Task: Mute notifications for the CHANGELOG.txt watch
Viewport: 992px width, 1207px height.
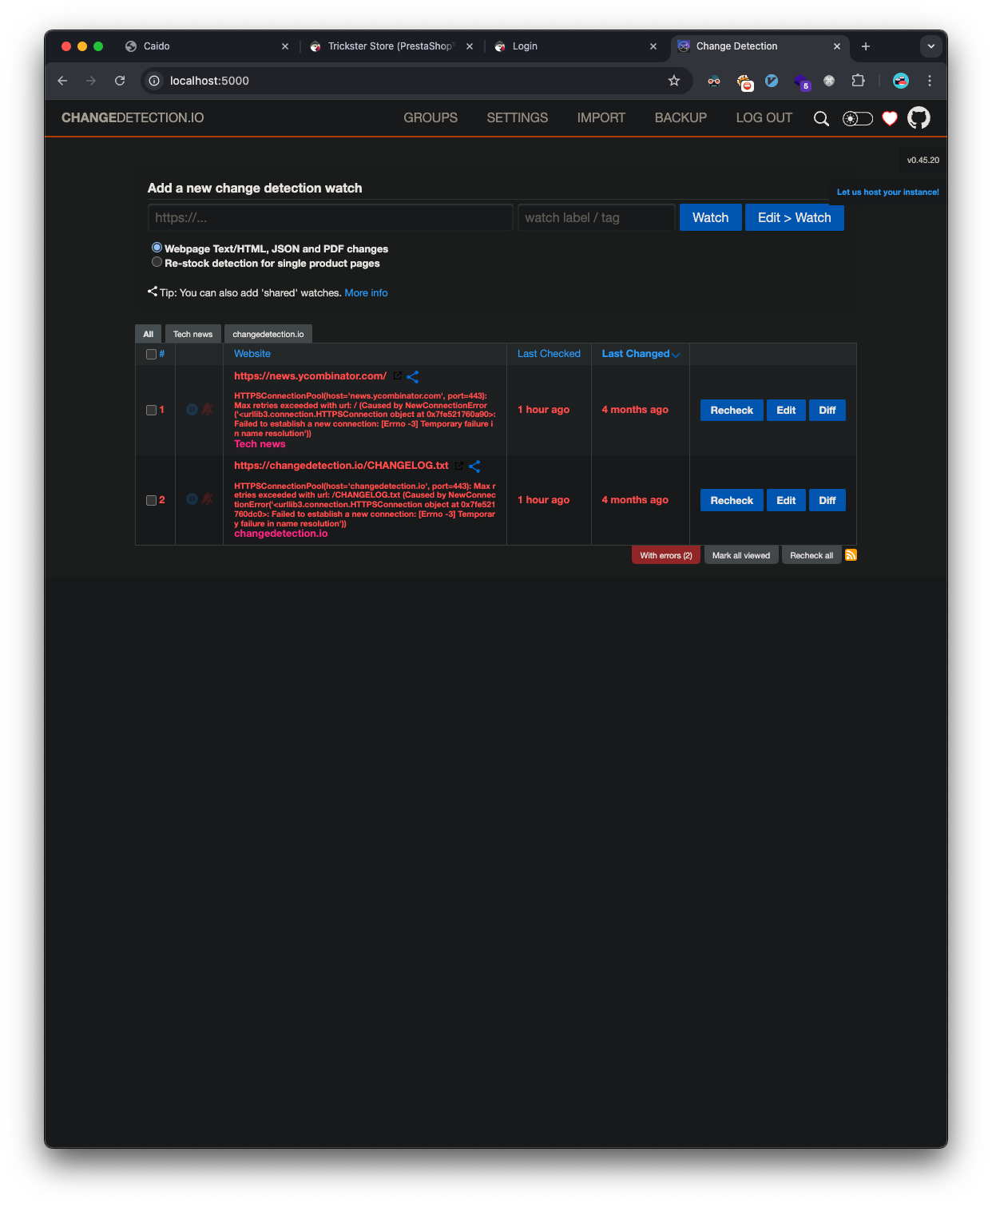Action: click(206, 498)
